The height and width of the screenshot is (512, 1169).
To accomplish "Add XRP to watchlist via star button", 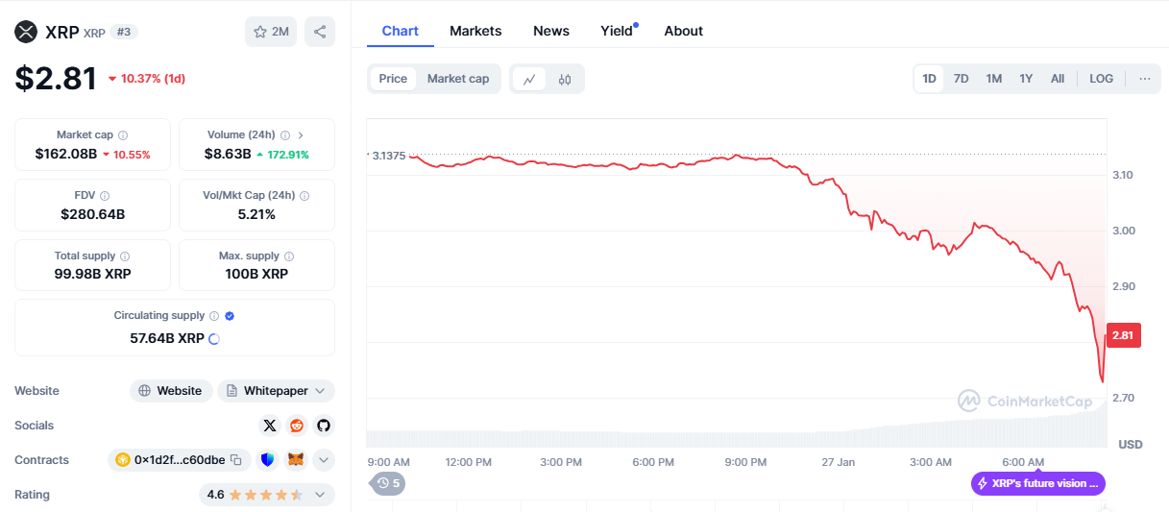I will click(271, 32).
